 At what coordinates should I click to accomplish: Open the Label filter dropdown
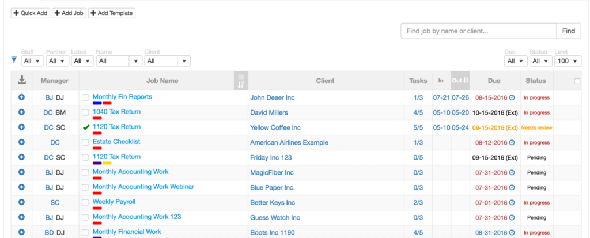pos(82,61)
